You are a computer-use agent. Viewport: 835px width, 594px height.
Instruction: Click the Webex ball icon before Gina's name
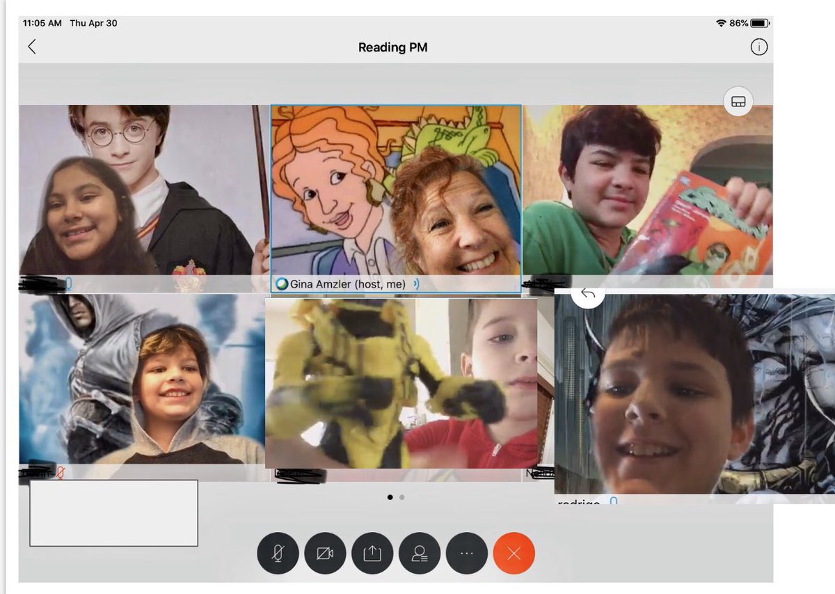pos(282,283)
